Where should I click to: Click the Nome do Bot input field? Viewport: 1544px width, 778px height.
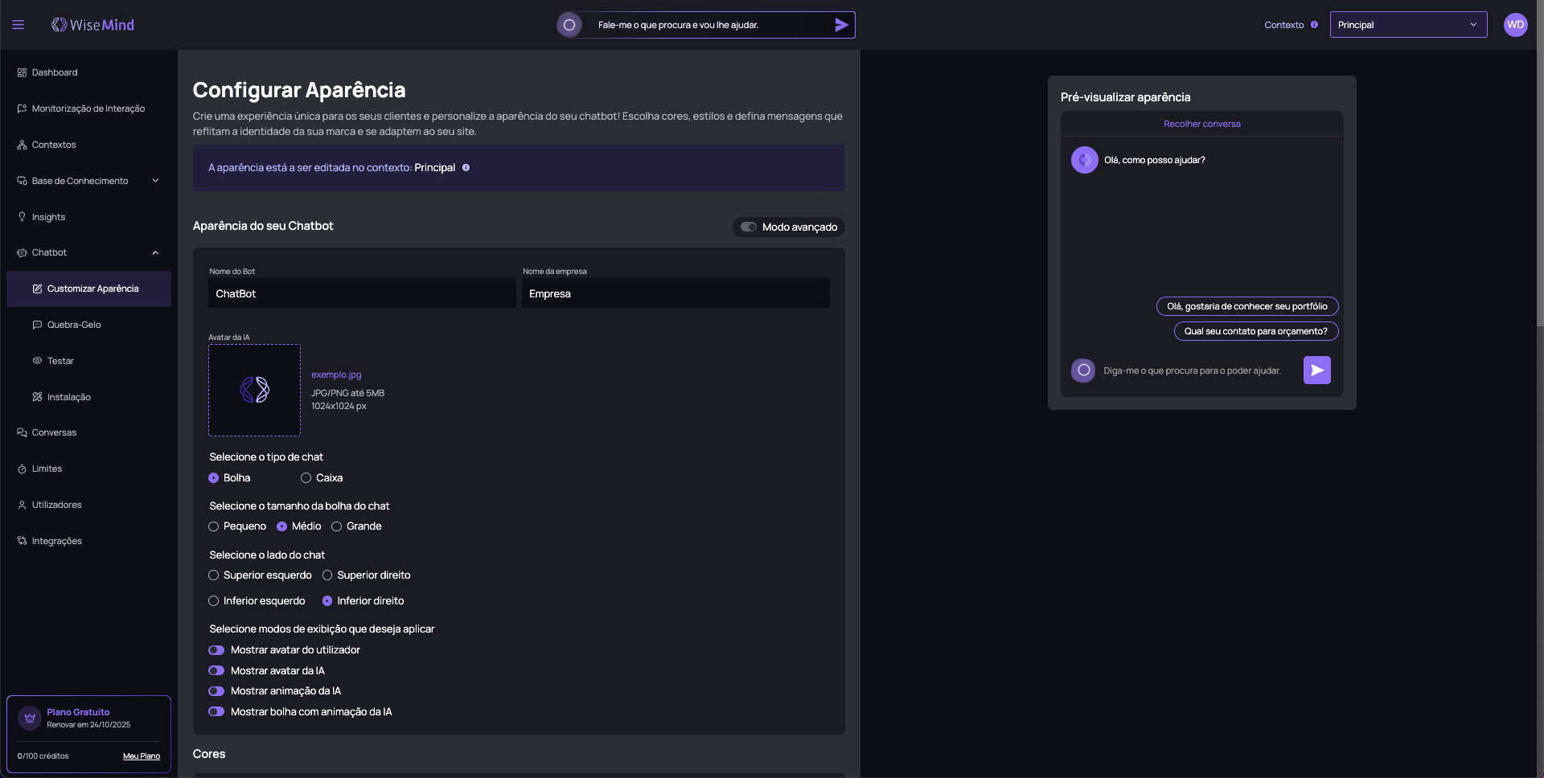362,293
